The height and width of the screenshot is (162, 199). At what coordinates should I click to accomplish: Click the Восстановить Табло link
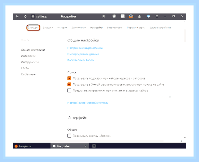coord(81,60)
